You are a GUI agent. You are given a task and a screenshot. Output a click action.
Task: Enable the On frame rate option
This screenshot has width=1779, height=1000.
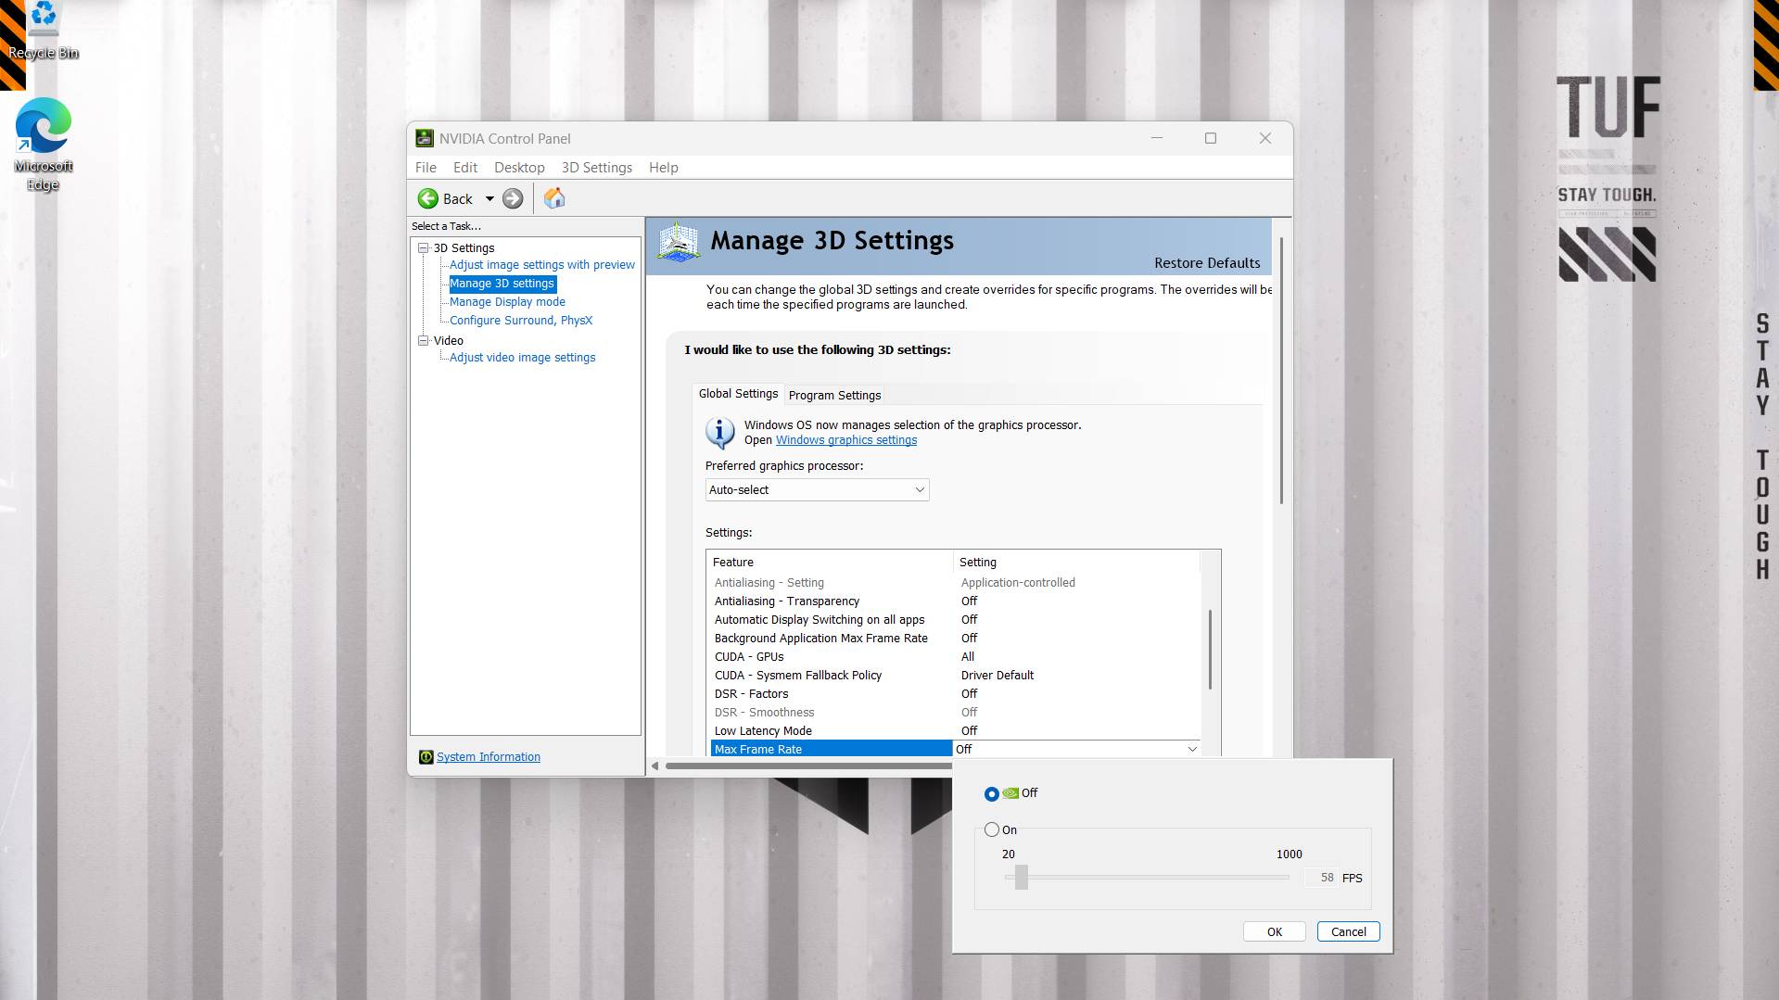[991, 829]
